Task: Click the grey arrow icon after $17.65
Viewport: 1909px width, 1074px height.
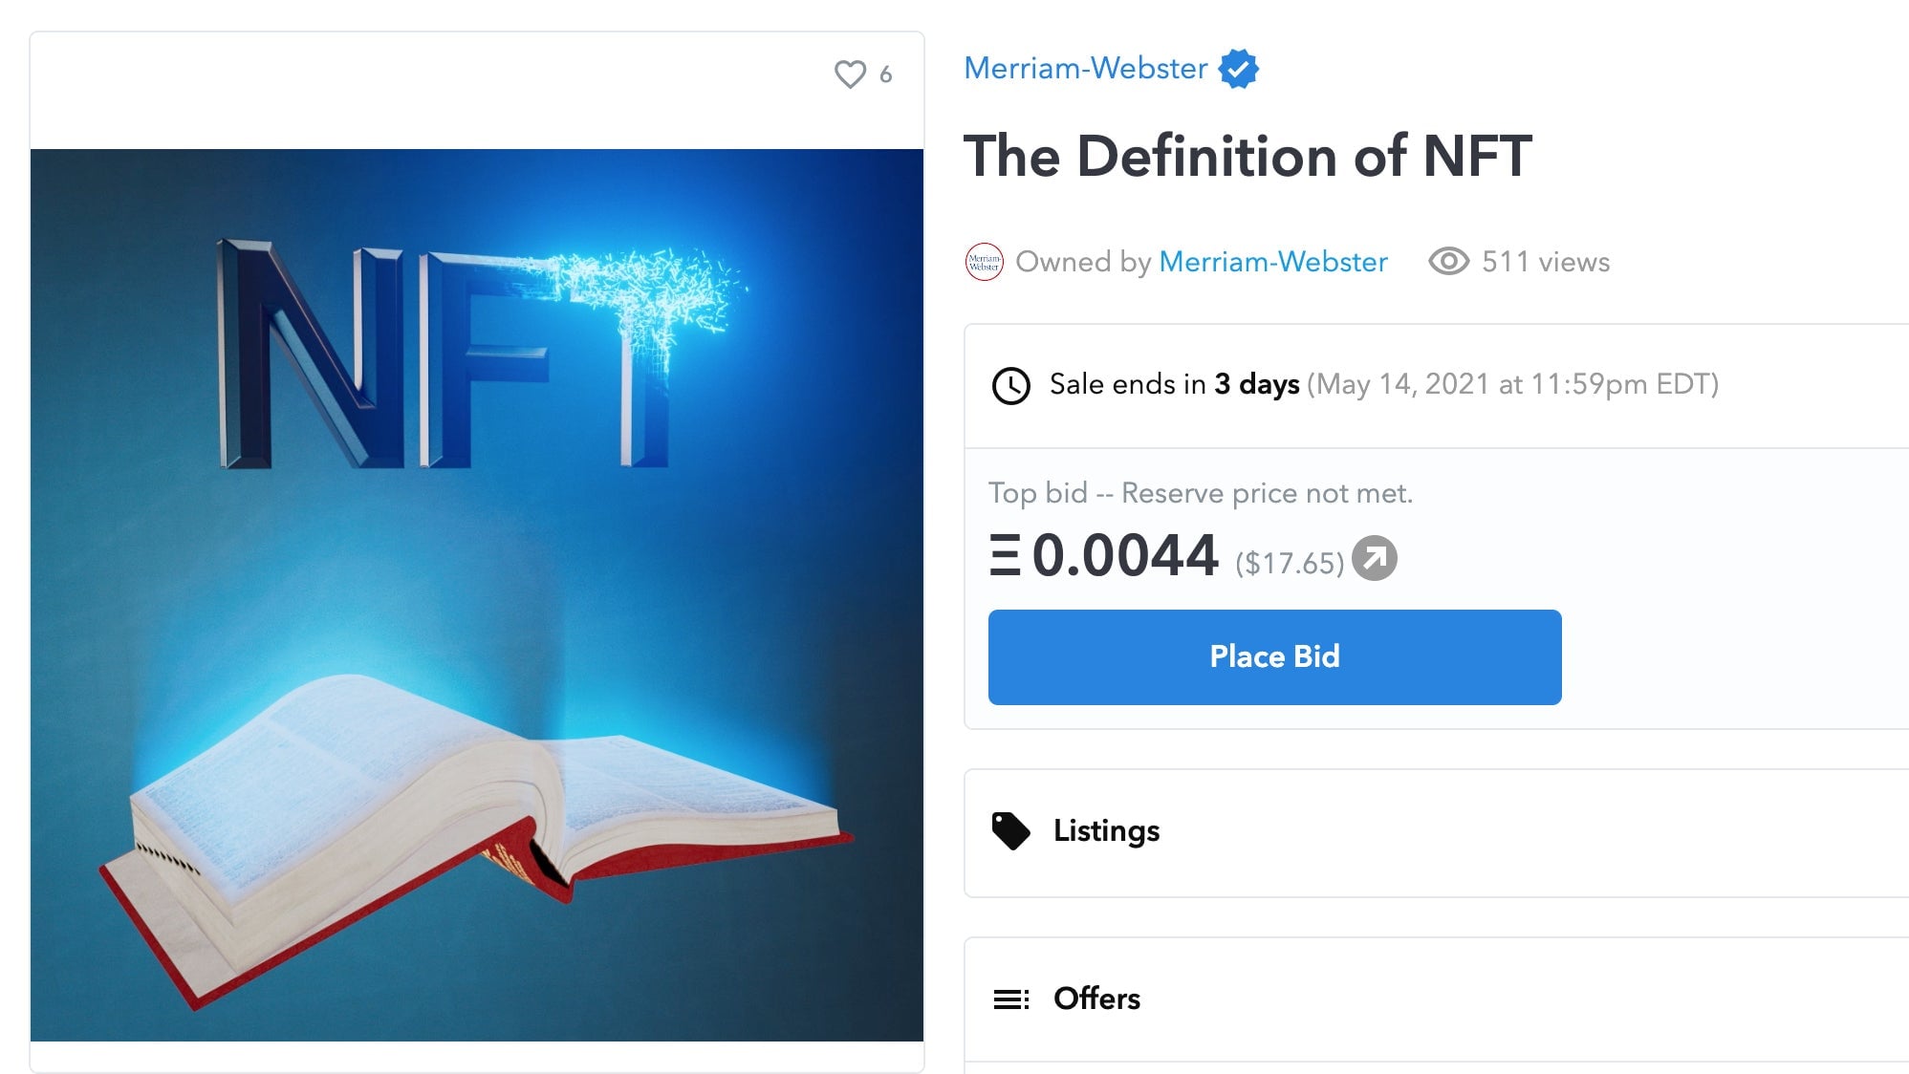Action: (1375, 559)
